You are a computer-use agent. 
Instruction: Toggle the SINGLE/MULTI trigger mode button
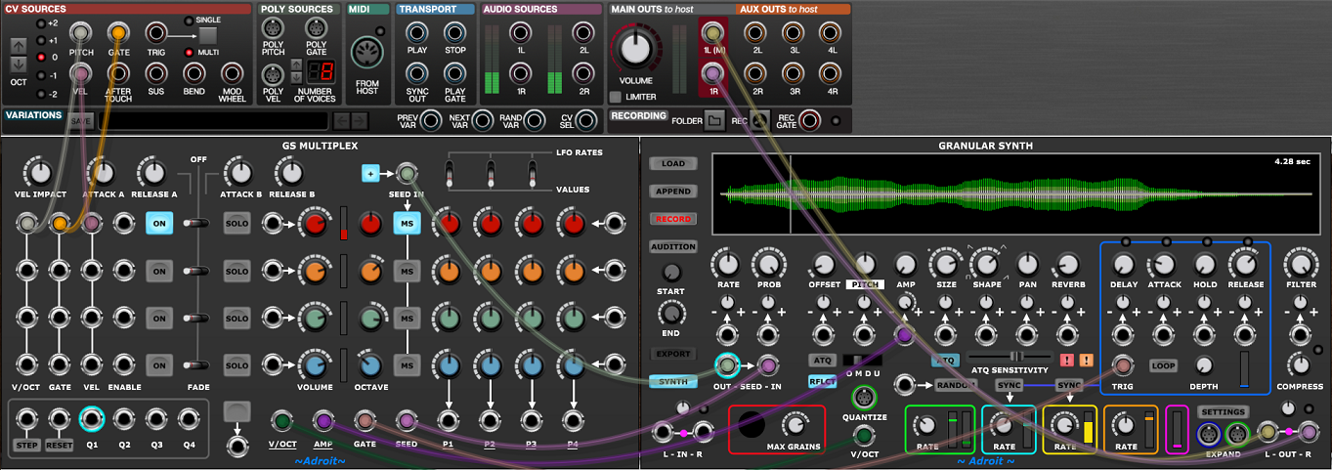tap(208, 36)
